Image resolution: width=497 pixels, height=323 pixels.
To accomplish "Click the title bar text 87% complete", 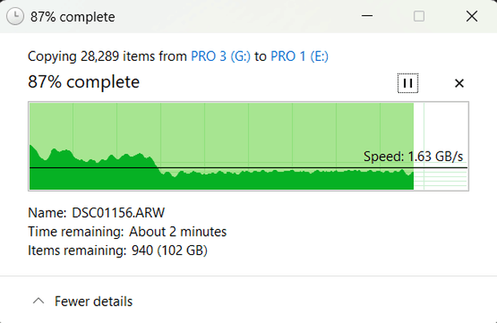I will tap(73, 17).
